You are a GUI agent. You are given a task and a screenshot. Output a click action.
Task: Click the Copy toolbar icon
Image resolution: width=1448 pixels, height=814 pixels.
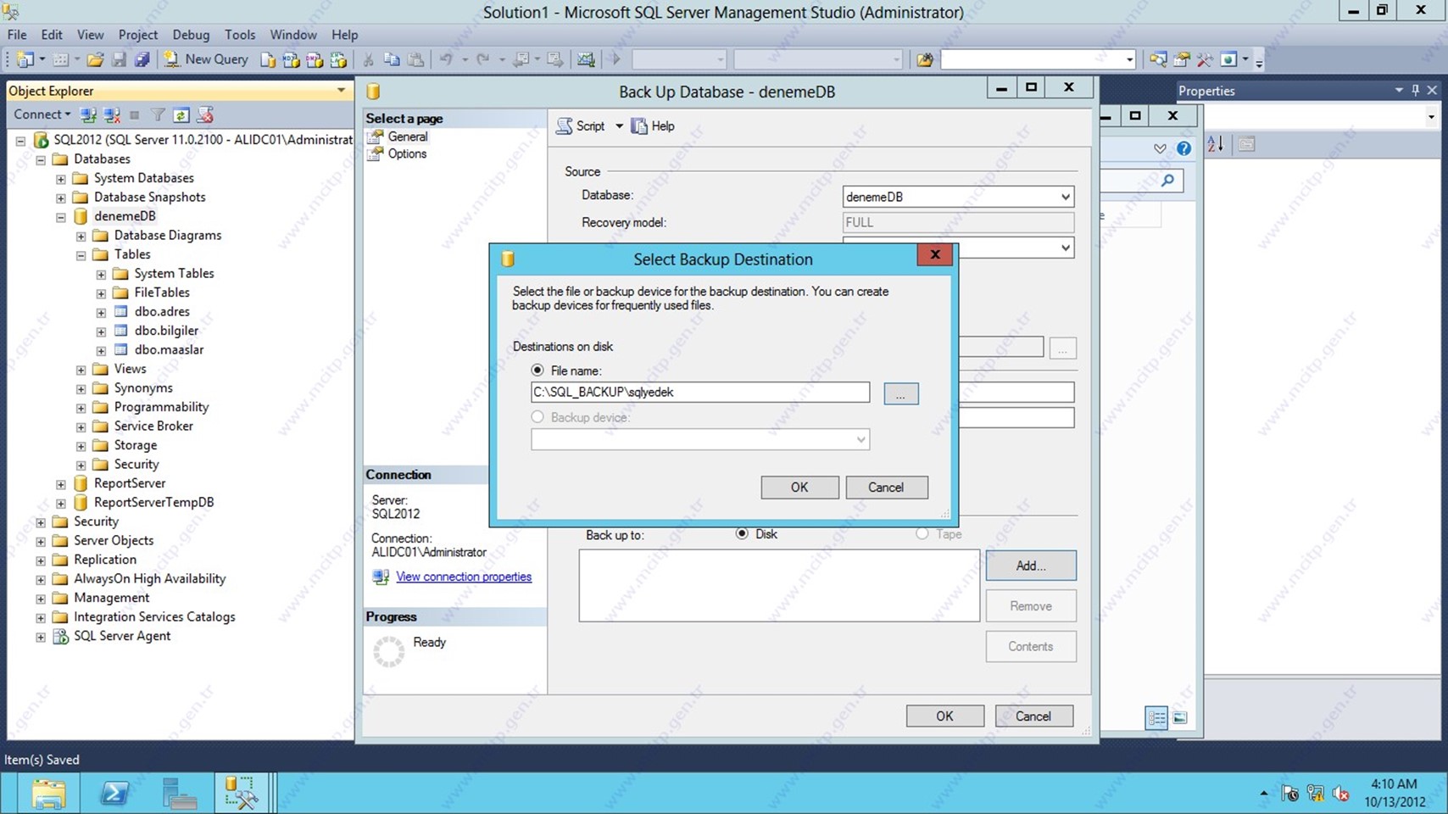(392, 59)
